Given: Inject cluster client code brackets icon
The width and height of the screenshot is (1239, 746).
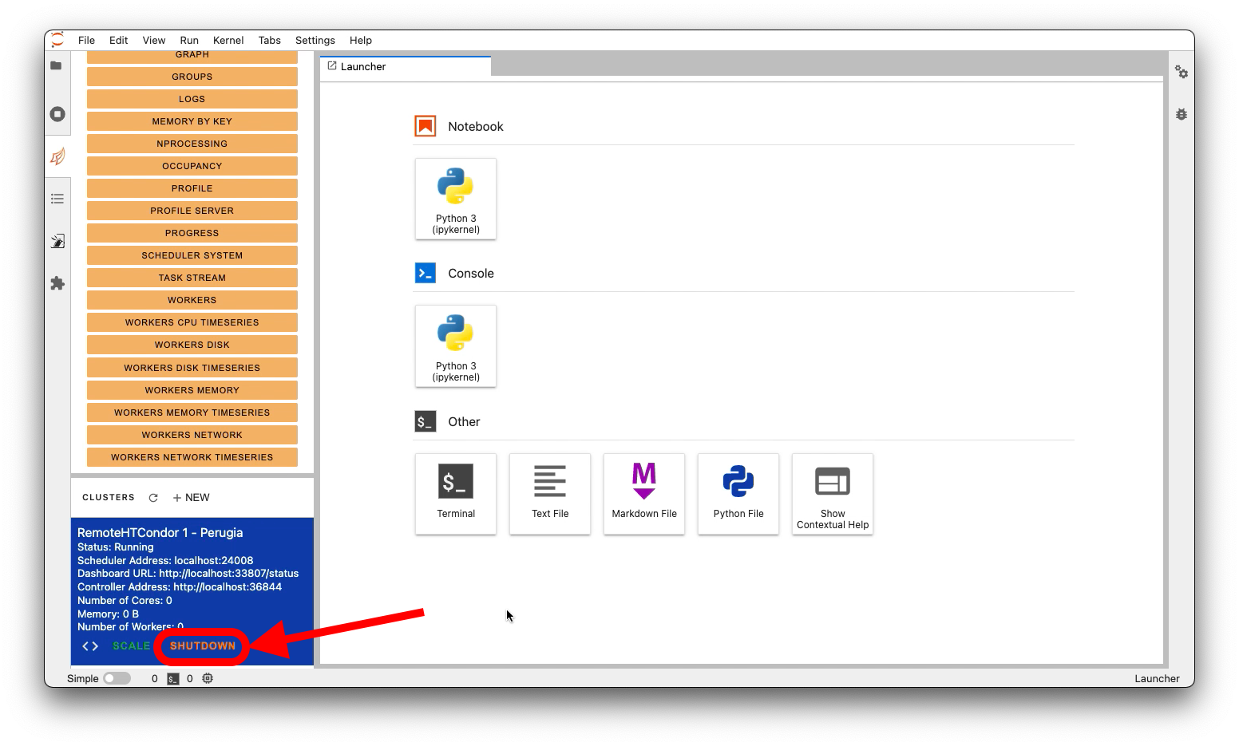Looking at the screenshot, I should pos(90,646).
